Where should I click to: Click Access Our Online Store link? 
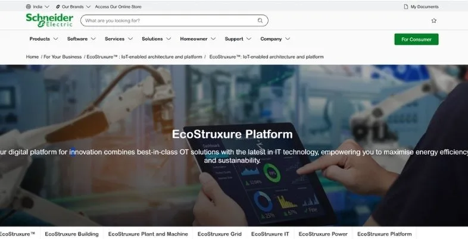[x=118, y=7]
